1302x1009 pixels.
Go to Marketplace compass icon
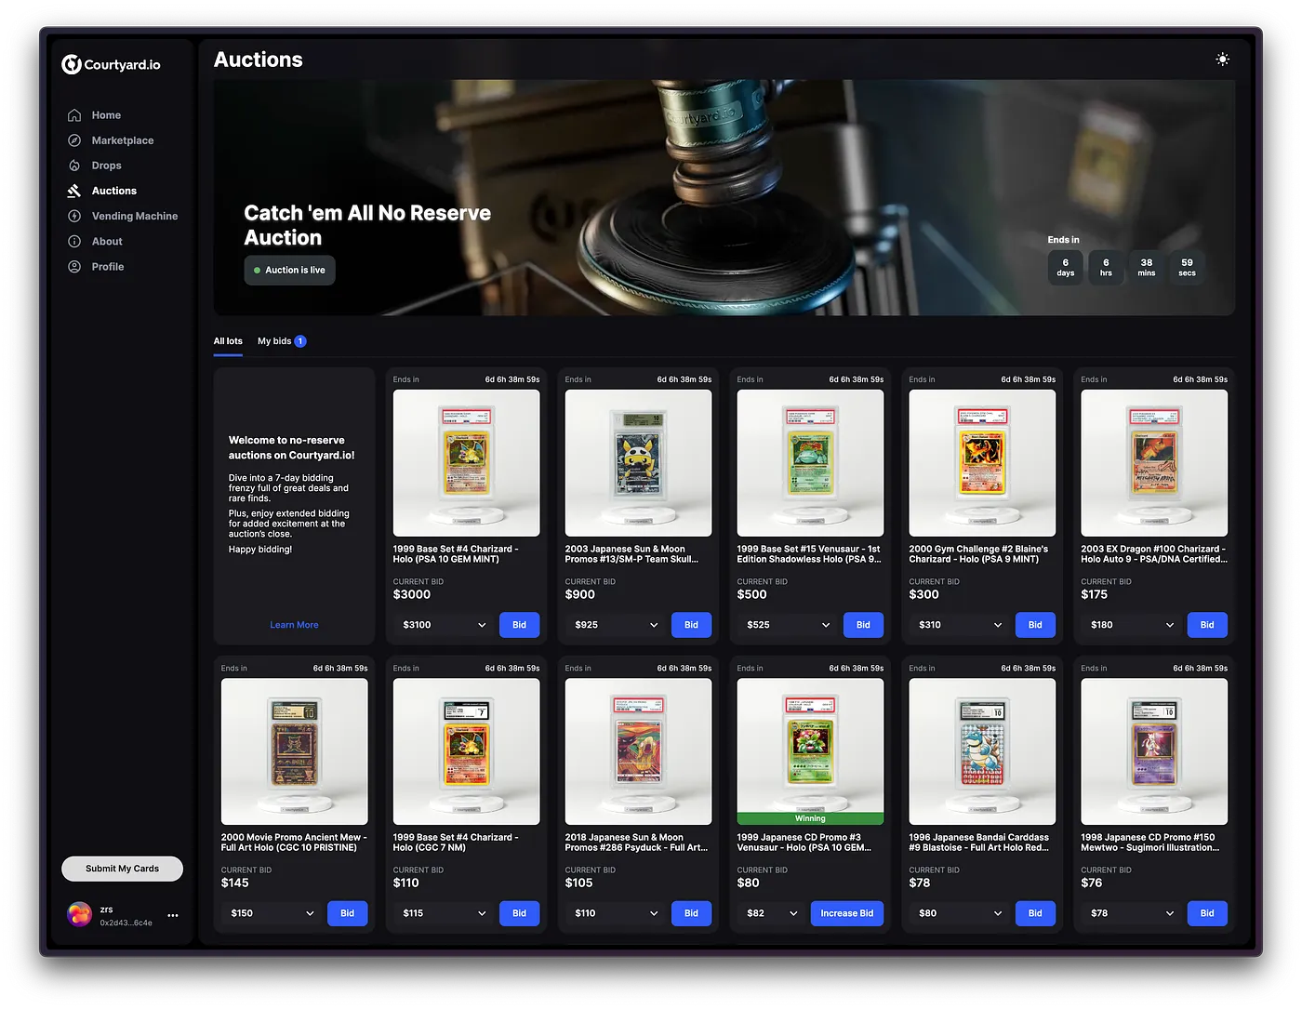(x=74, y=140)
